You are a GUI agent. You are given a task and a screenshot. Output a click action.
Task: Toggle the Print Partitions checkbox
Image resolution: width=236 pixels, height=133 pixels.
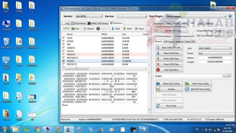pos(156,36)
